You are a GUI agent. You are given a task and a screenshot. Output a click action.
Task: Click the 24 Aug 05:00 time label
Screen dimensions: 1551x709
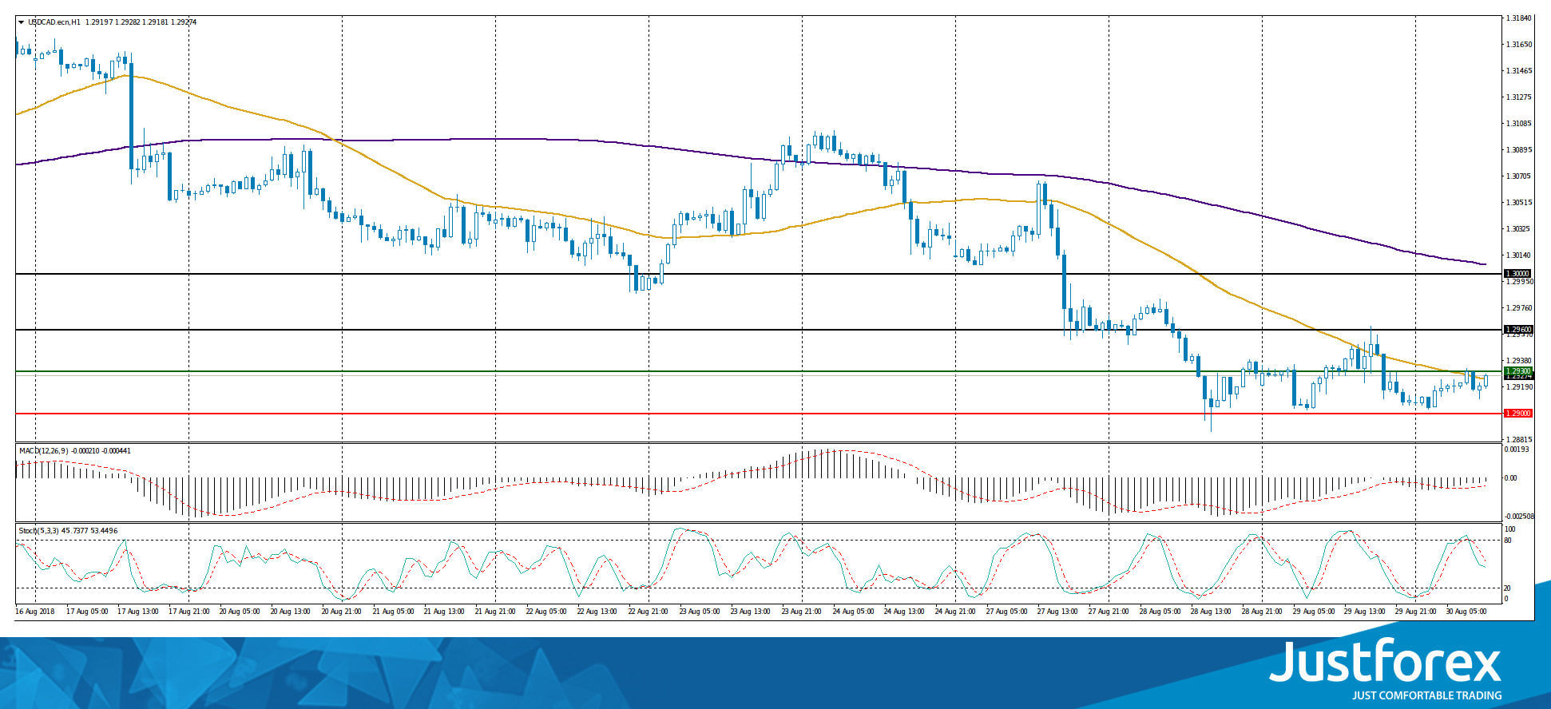tap(853, 612)
